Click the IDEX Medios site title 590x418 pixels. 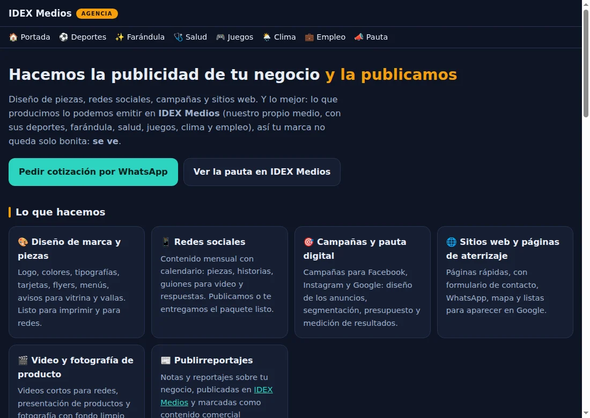[40, 13]
